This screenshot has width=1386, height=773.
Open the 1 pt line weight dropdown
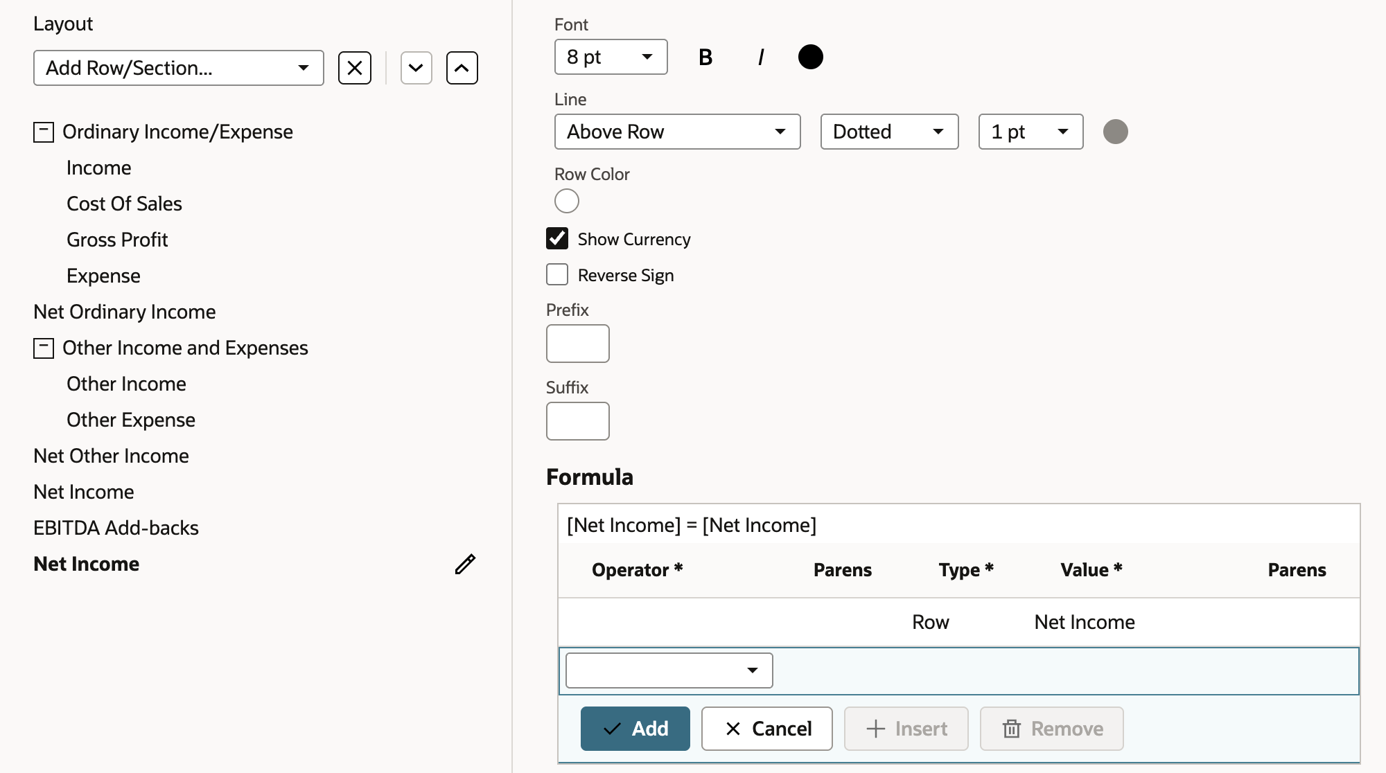(1031, 132)
